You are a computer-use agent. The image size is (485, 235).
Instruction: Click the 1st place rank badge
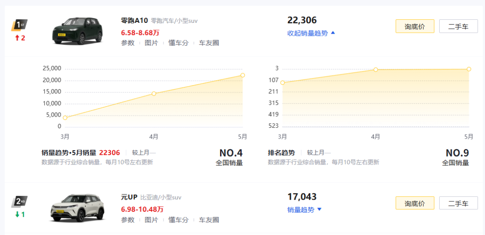tap(18, 25)
